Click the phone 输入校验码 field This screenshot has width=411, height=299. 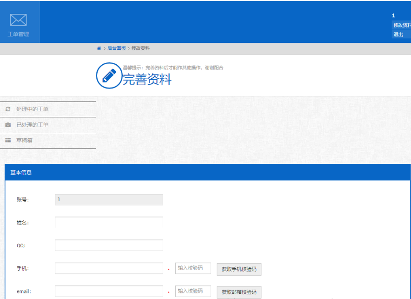[193, 268]
